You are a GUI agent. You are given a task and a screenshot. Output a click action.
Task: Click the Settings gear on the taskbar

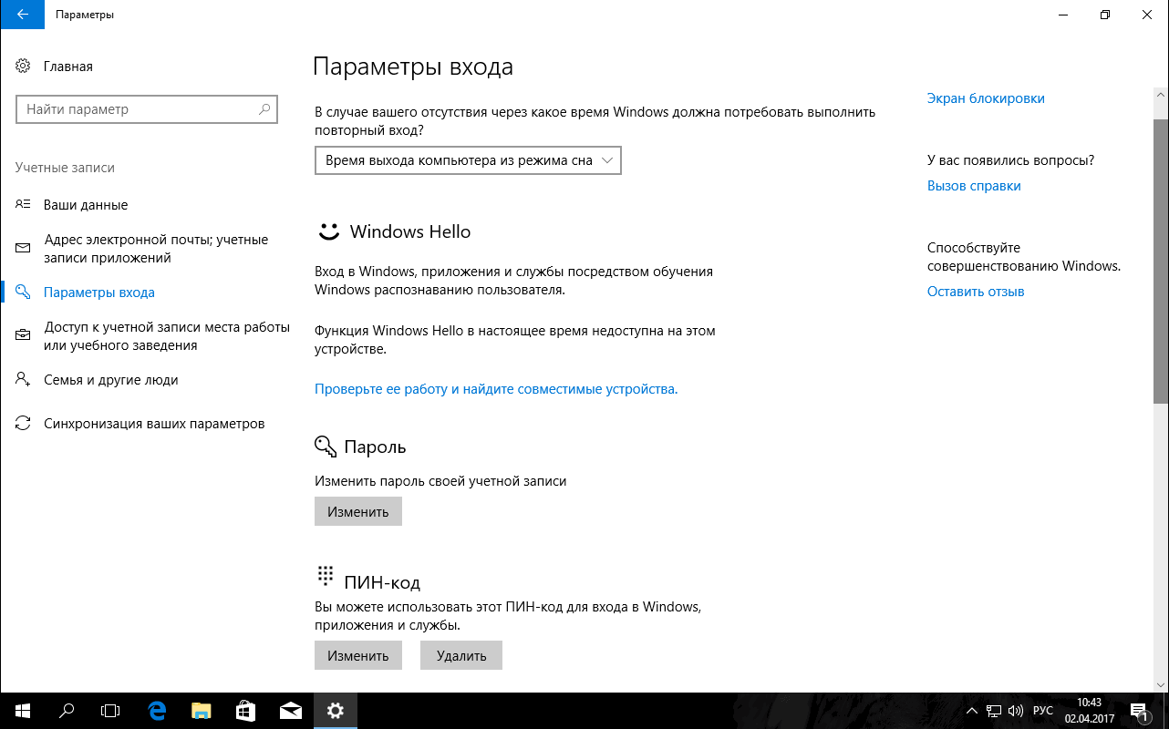336,711
